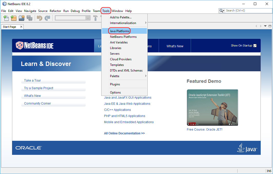The width and height of the screenshot is (273, 174).
Task: Choose Plugins in the Tools menu
Action: [x=115, y=84]
